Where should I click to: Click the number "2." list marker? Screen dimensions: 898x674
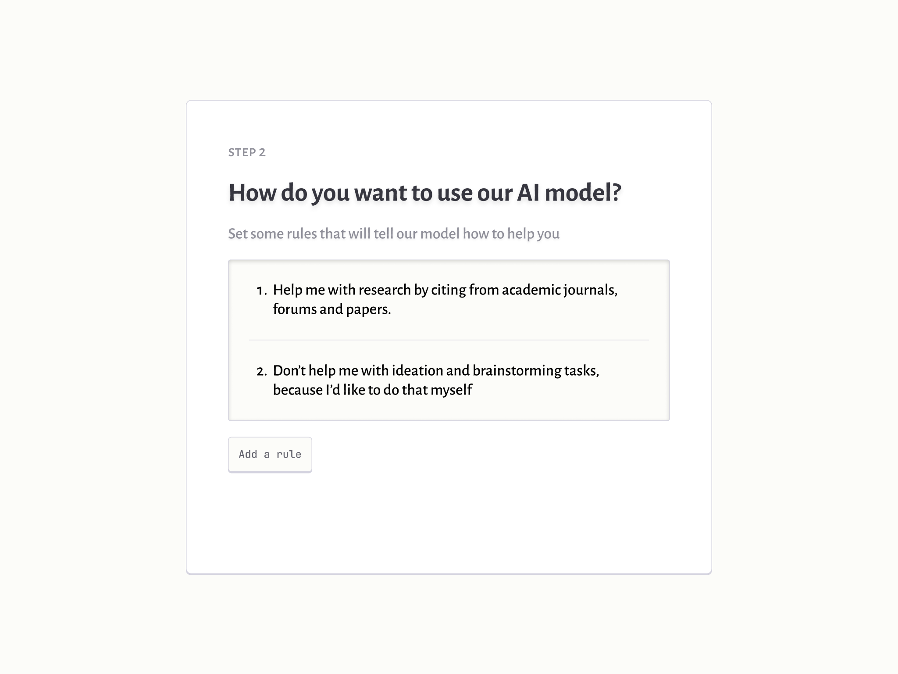tap(262, 371)
